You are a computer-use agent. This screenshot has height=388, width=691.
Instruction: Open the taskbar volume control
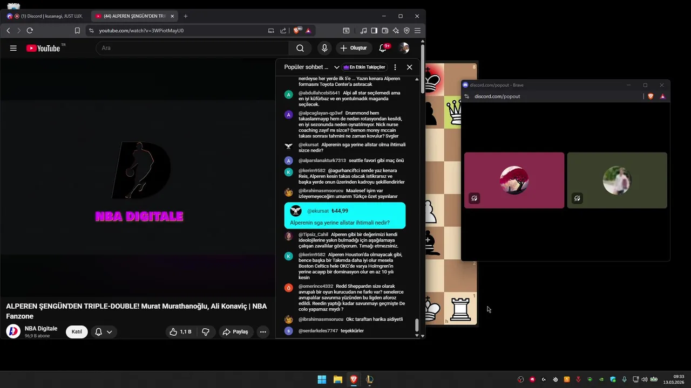tap(644, 379)
